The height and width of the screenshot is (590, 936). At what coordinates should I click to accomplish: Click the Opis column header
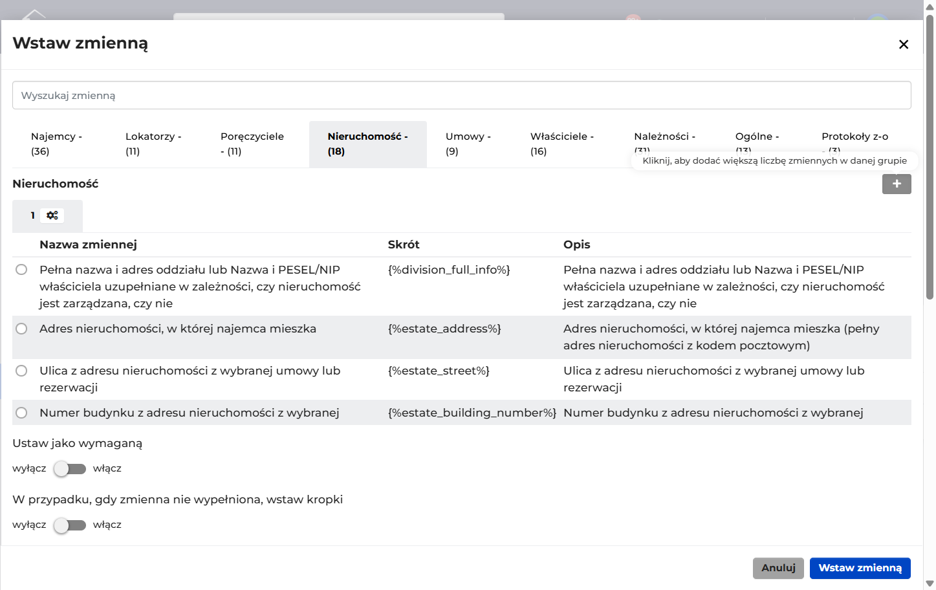[577, 245]
